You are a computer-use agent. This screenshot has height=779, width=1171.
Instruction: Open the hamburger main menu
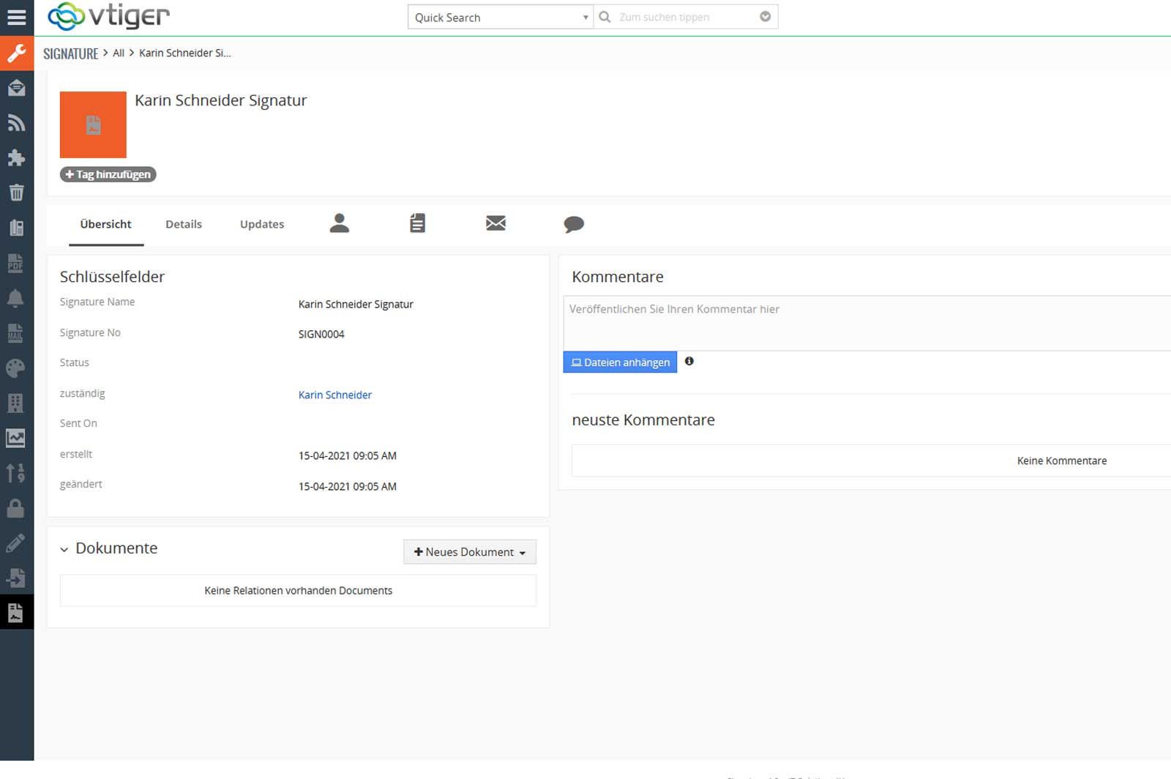(x=16, y=18)
